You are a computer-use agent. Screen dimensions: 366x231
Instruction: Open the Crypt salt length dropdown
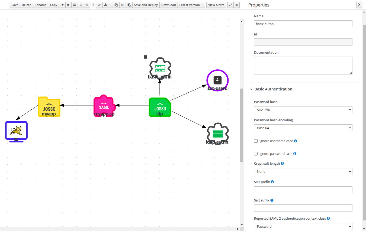pyautogui.click(x=303, y=171)
